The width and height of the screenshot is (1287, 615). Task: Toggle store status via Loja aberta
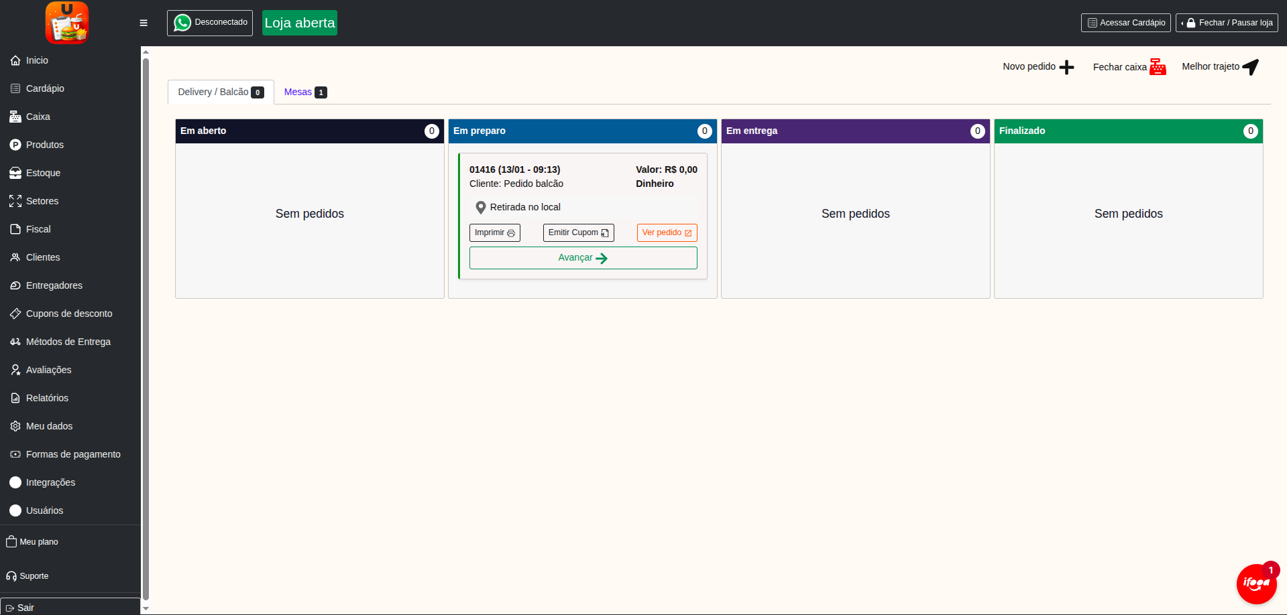299,22
